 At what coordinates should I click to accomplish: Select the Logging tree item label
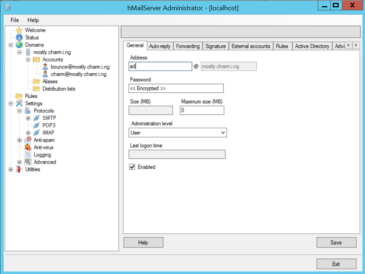[42, 155]
